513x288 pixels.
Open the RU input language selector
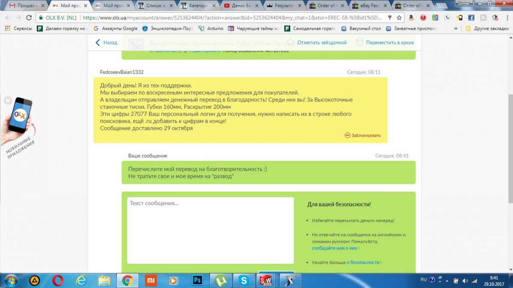point(423,280)
